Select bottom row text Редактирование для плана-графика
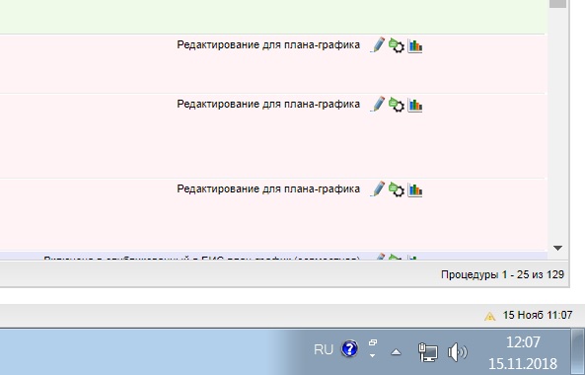585x375 pixels. pyautogui.click(x=268, y=188)
